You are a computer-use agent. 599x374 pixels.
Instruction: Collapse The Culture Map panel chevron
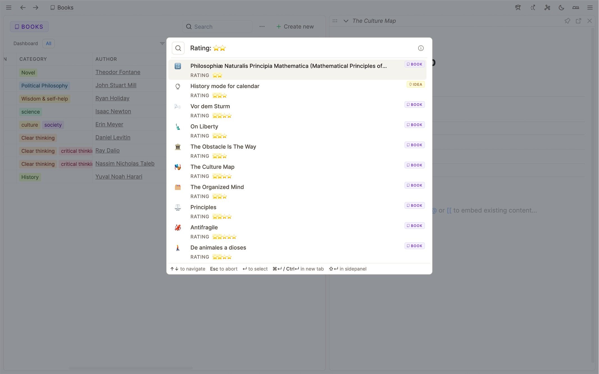tap(346, 21)
